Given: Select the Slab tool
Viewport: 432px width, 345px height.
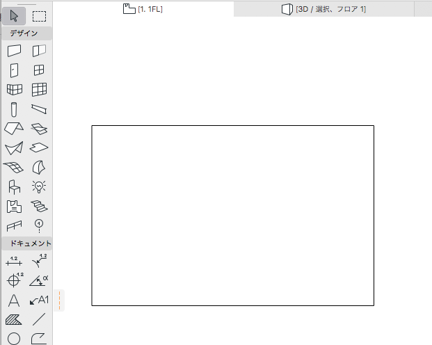Looking at the screenshot, I should tap(39, 147).
